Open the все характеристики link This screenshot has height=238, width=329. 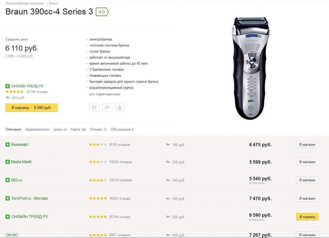coord(105,94)
